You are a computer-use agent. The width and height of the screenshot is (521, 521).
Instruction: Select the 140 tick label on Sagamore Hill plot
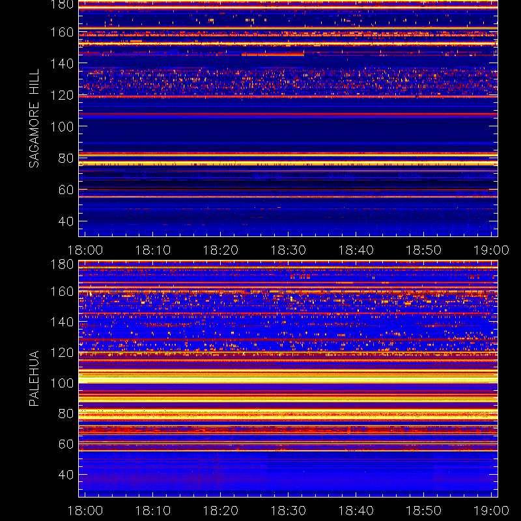click(x=62, y=63)
